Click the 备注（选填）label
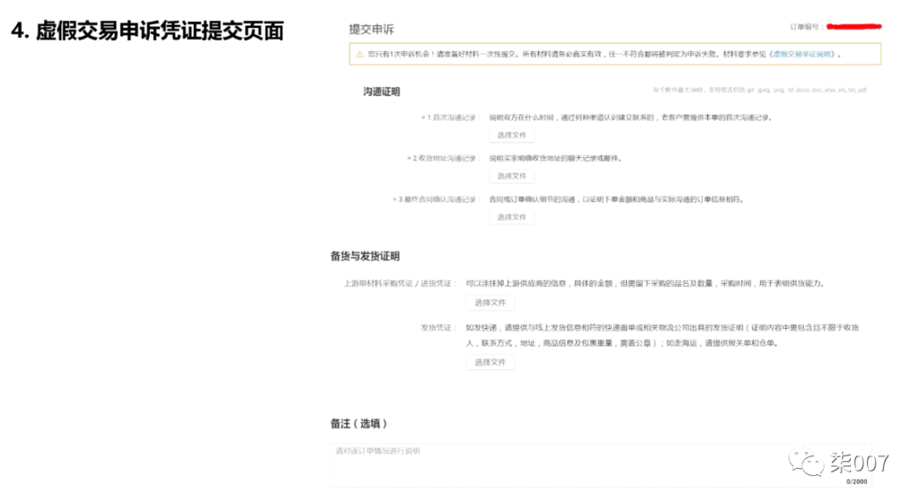The image size is (919, 503). click(357, 422)
